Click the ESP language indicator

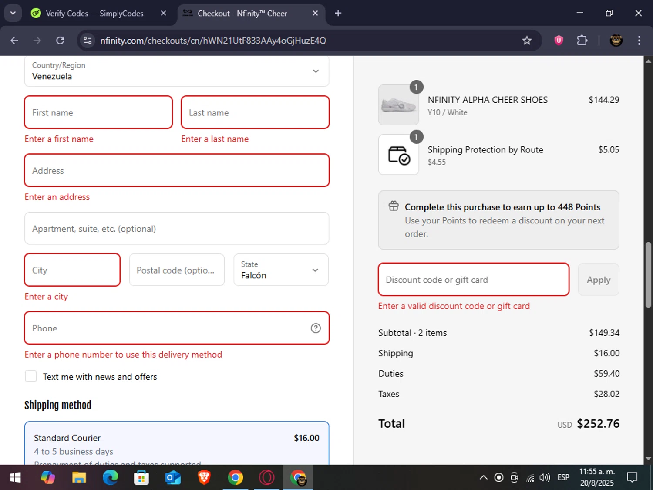pos(563,478)
